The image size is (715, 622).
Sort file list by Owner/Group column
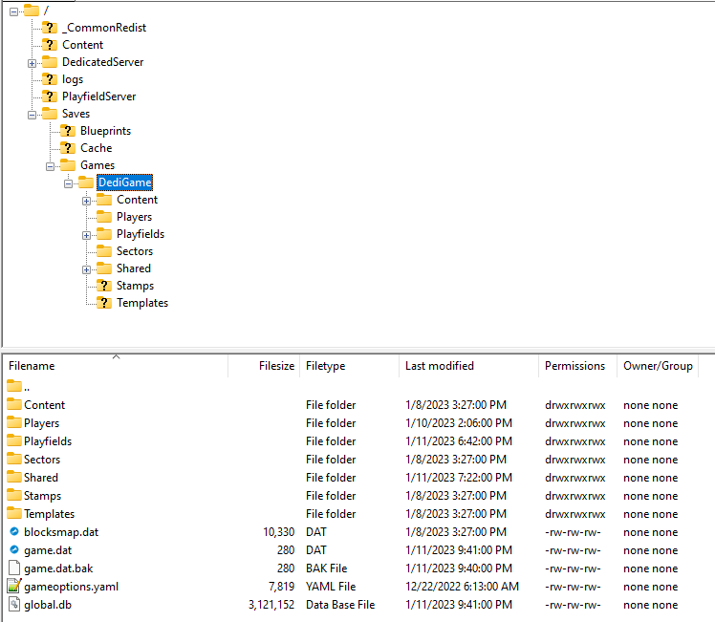coord(658,366)
